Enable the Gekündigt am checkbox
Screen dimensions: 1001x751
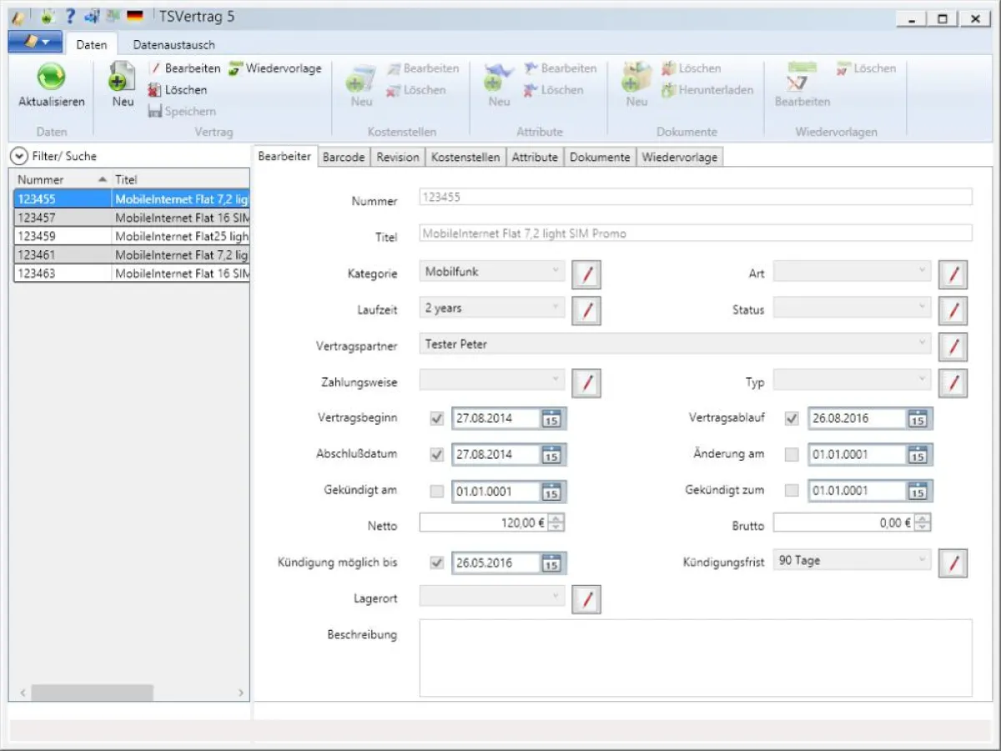[x=436, y=491]
